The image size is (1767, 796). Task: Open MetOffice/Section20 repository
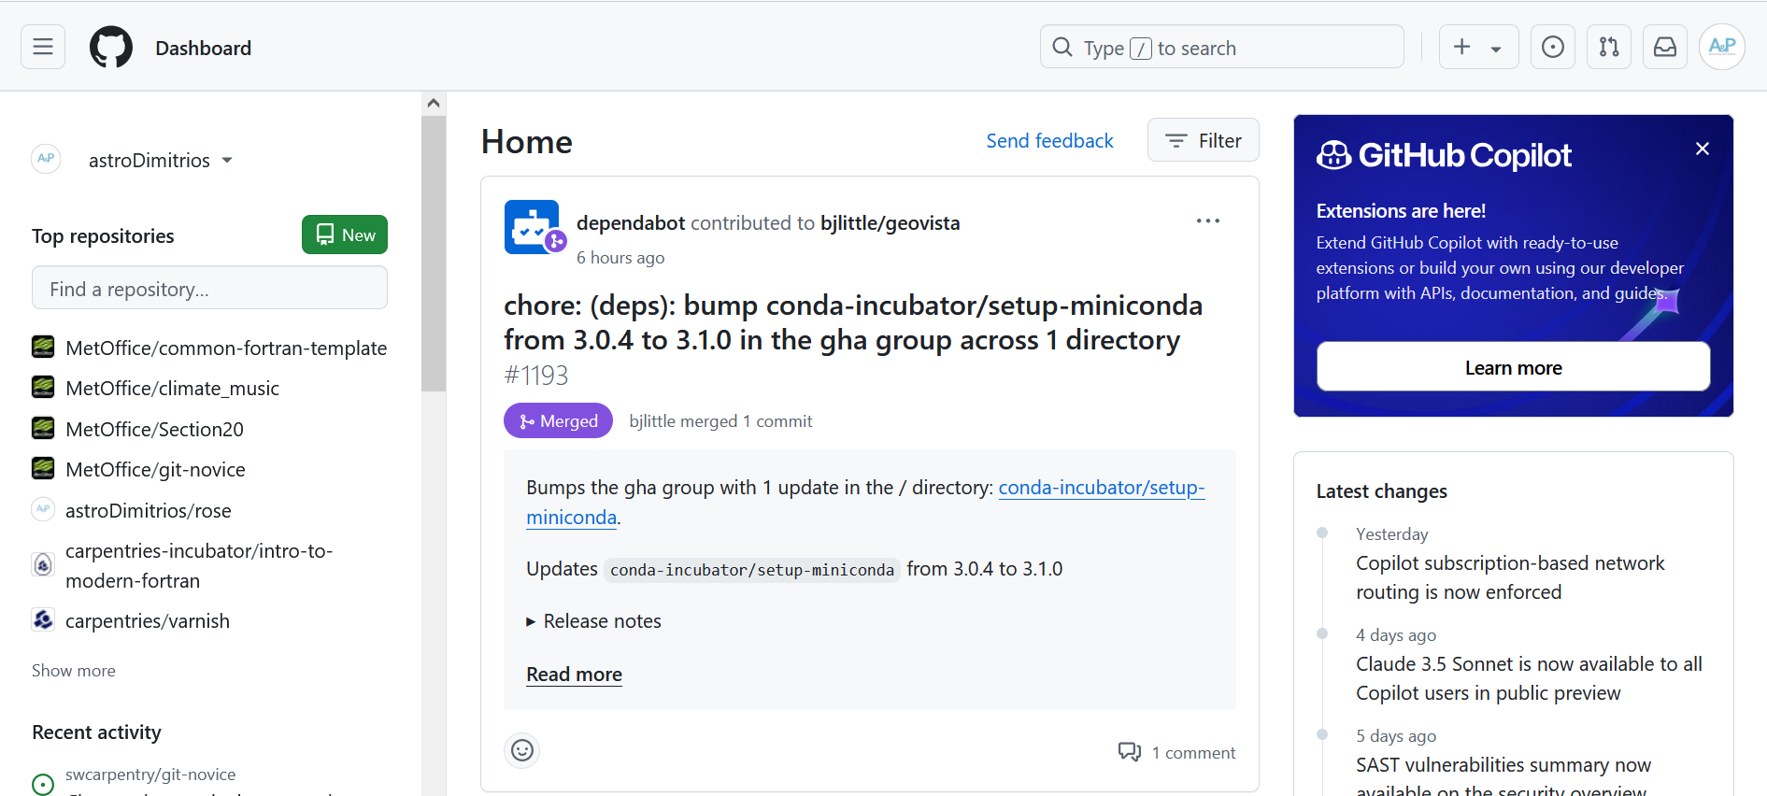point(154,429)
